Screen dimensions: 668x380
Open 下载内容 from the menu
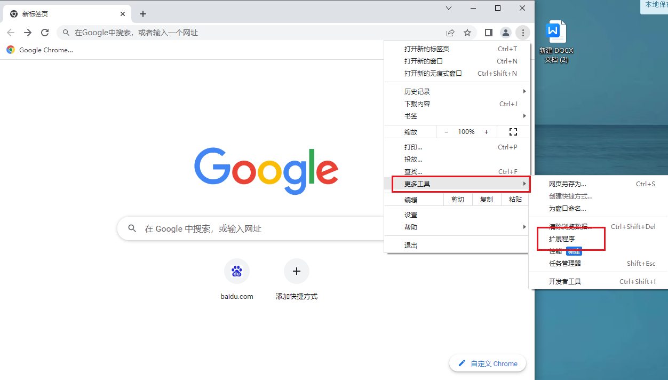coord(457,104)
